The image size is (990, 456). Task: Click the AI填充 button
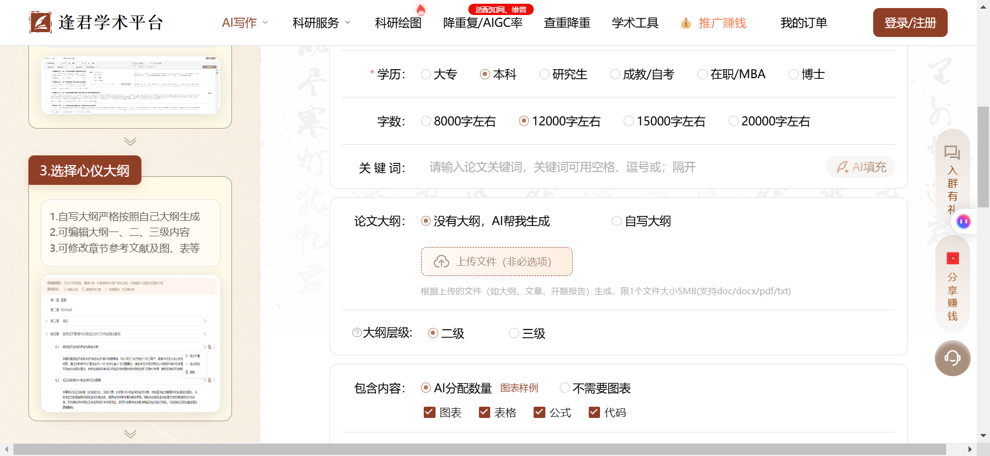coord(861,167)
